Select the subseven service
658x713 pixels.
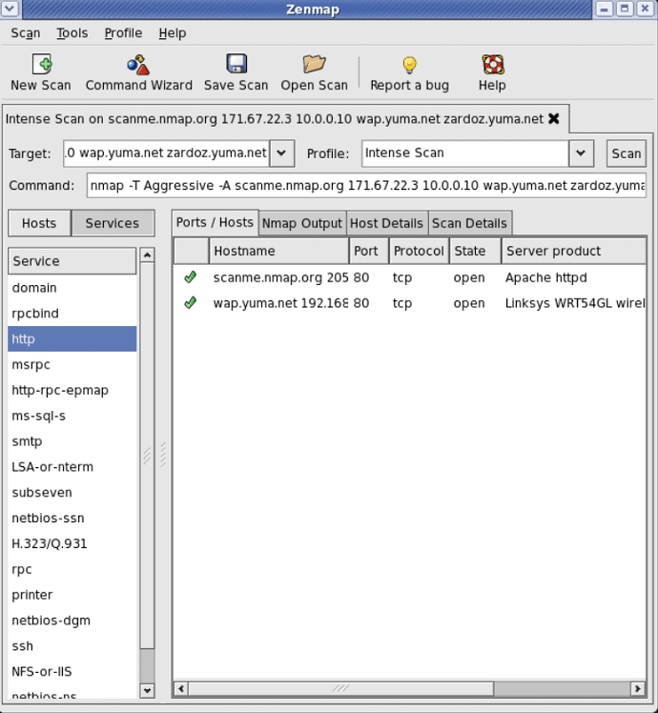pos(72,493)
